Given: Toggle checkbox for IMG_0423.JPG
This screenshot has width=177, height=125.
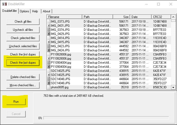Looking at the screenshot, I should (49, 46).
